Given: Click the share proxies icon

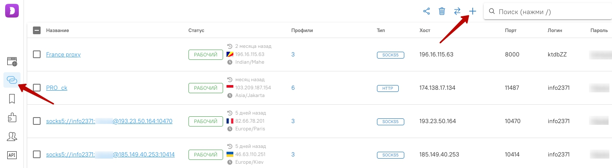Looking at the screenshot, I should 427,12.
